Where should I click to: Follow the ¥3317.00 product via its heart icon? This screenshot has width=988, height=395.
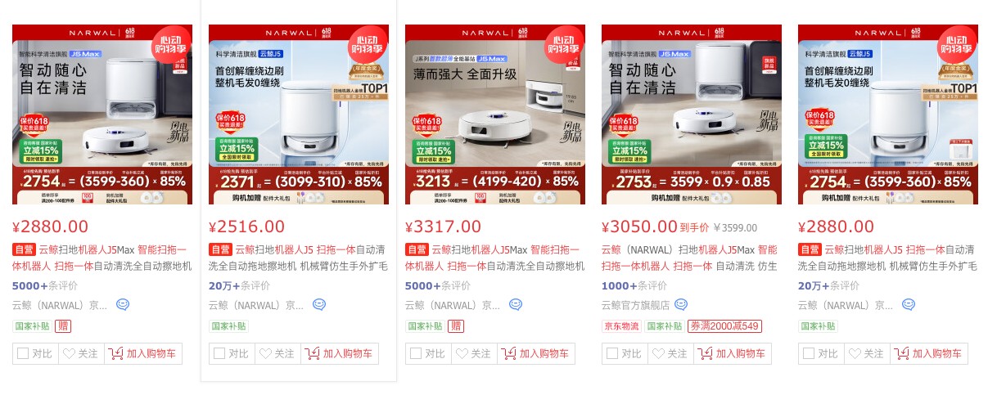pyautogui.click(x=462, y=354)
